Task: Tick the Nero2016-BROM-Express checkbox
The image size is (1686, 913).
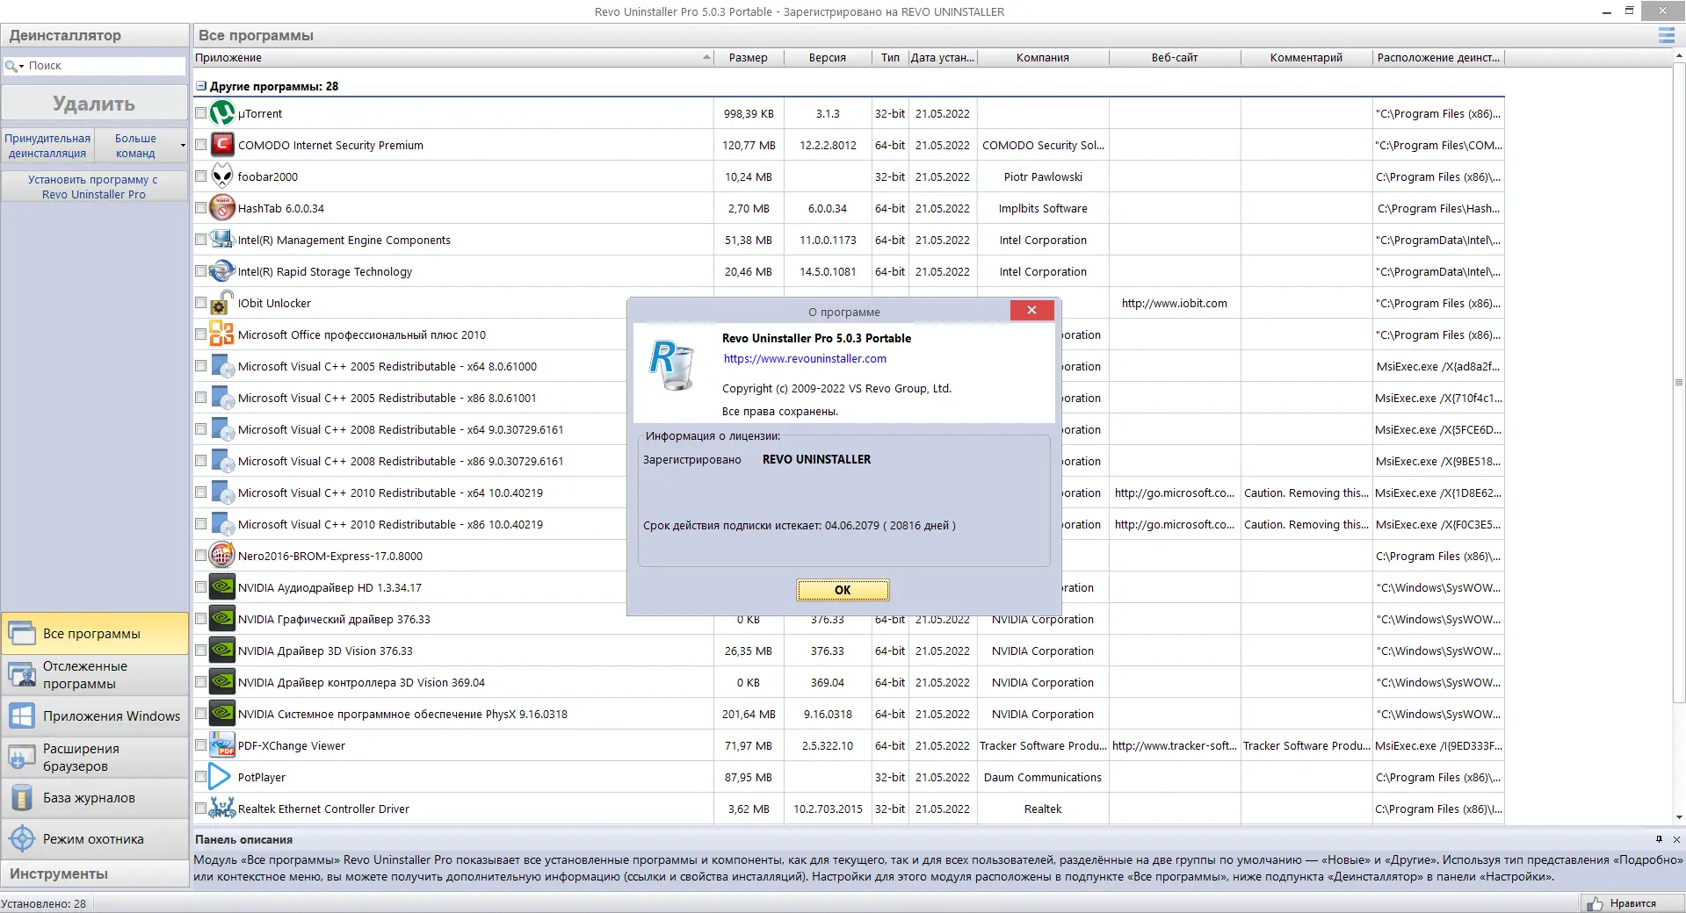Action: [201, 556]
